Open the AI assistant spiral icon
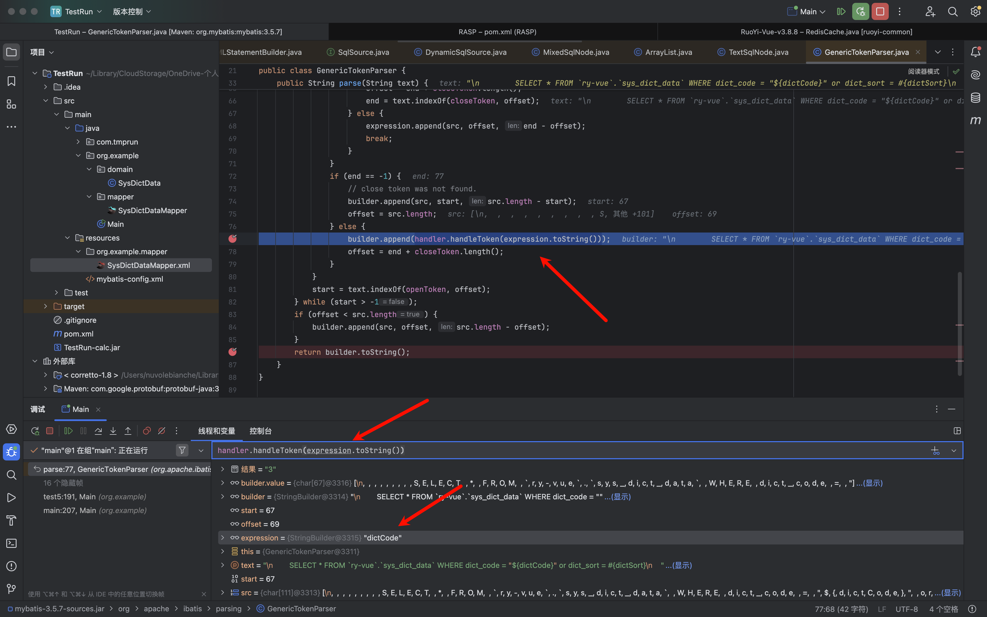987x617 pixels. point(975,75)
